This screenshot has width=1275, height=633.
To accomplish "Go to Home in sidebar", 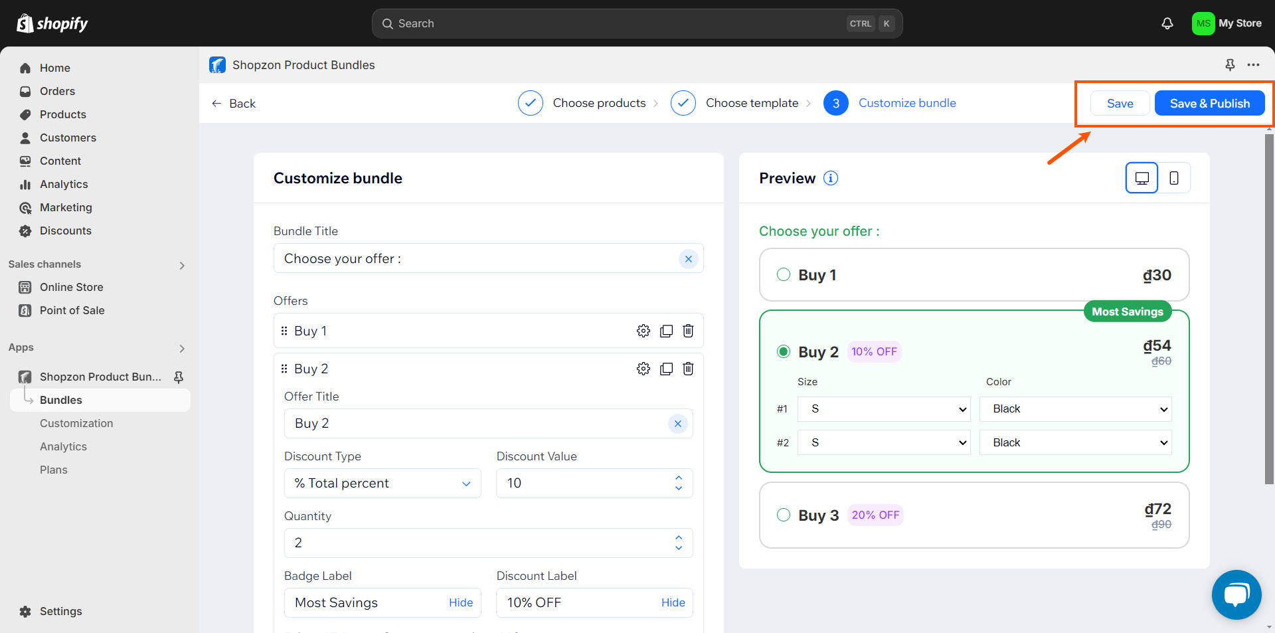I will (54, 68).
